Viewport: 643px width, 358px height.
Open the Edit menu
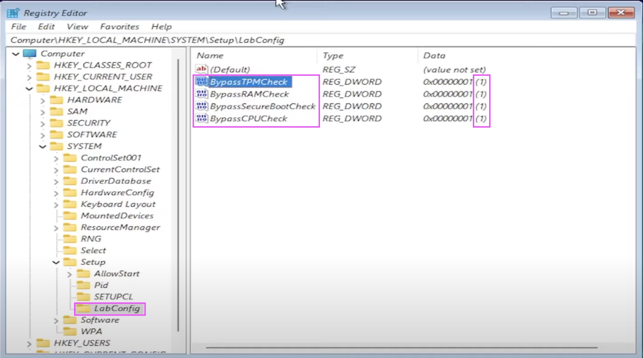click(46, 27)
